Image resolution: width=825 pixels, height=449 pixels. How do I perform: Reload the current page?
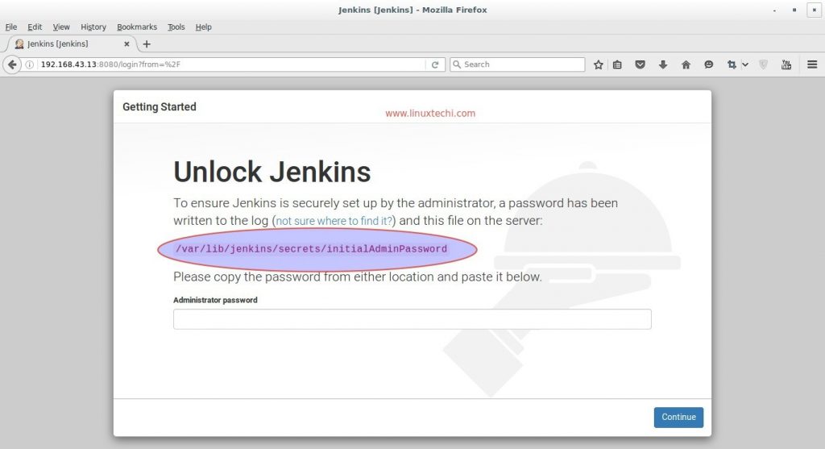(435, 64)
